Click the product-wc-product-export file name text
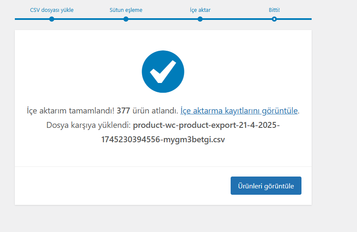The image size is (357, 232). [206, 125]
